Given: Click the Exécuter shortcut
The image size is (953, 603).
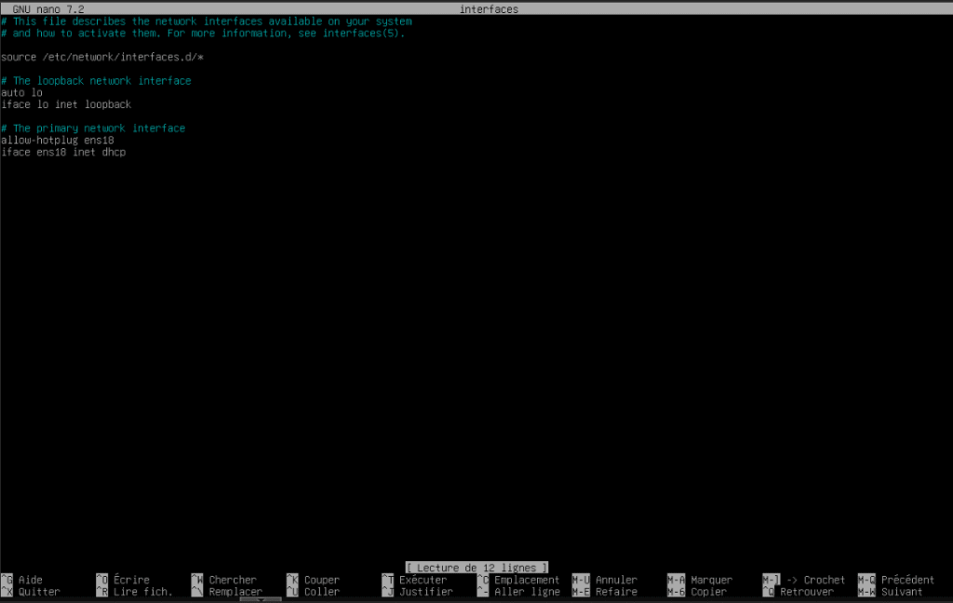Looking at the screenshot, I should 423,580.
